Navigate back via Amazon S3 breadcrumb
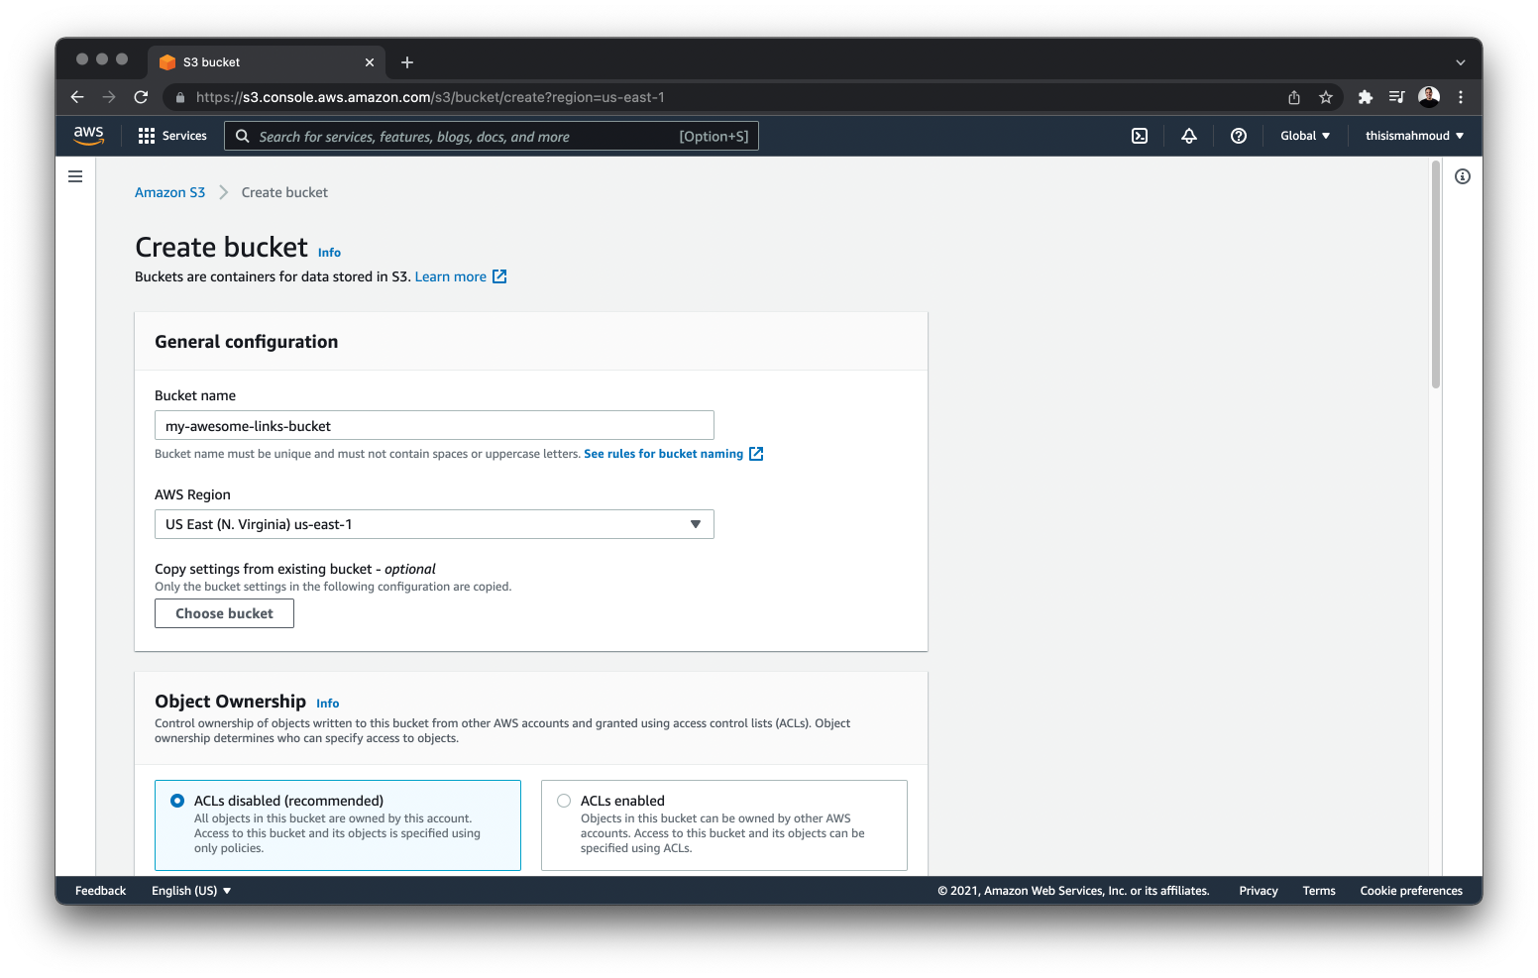 click(169, 191)
